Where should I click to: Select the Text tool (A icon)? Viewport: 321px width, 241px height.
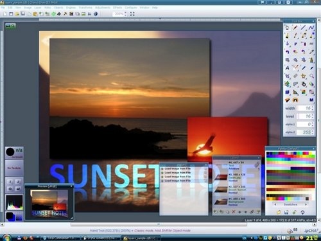[x=287, y=68]
